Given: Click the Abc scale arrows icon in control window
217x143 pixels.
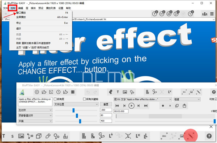Looking at the screenshot, I should 184,92.
